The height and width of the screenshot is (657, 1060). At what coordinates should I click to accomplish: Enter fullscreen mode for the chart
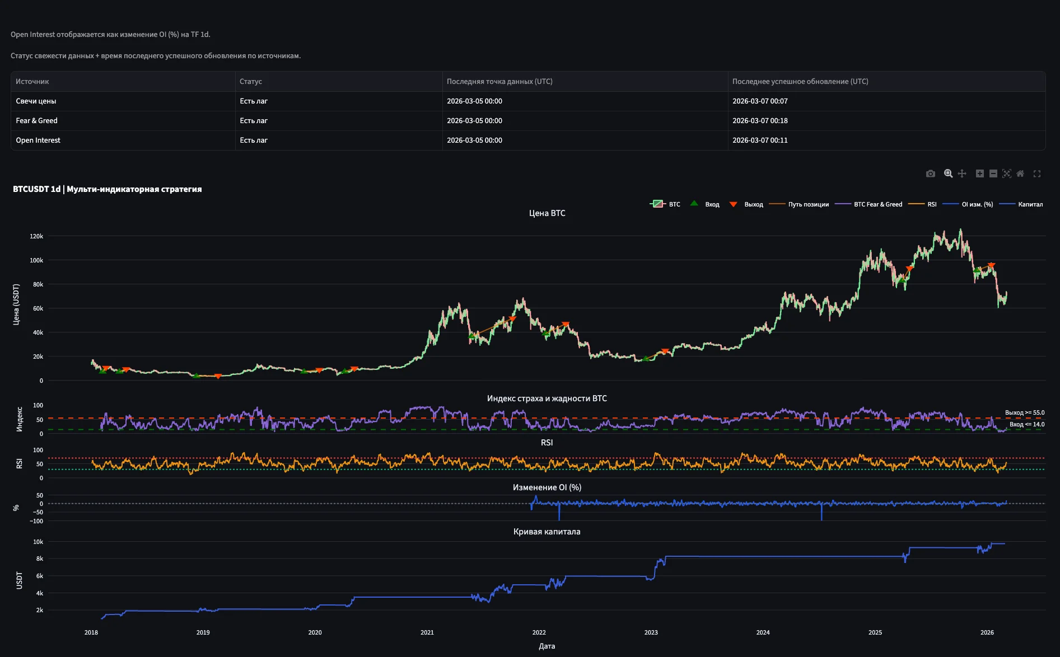coord(1038,173)
